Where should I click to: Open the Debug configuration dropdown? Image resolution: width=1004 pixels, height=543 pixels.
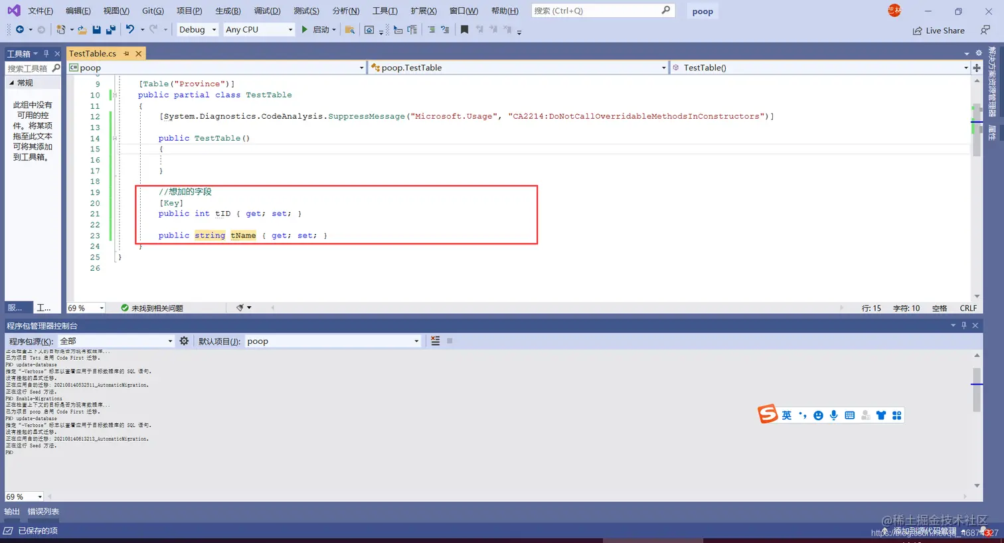(197, 29)
